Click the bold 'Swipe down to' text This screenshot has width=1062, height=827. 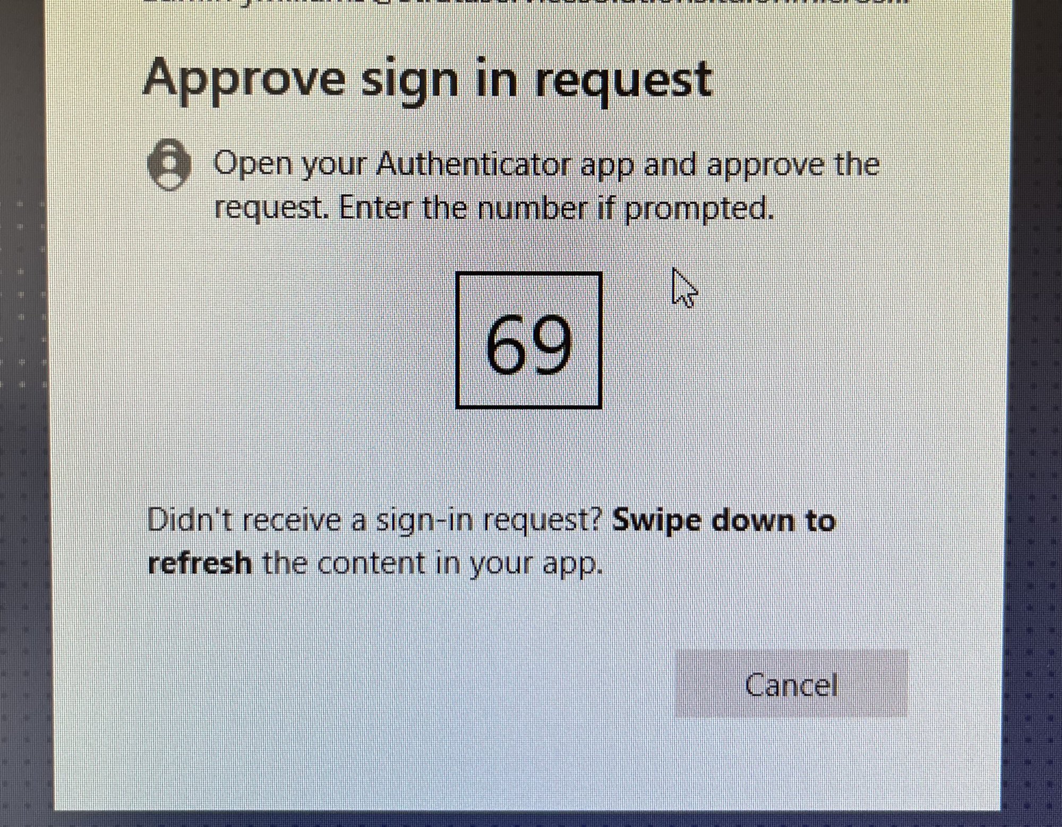724,520
